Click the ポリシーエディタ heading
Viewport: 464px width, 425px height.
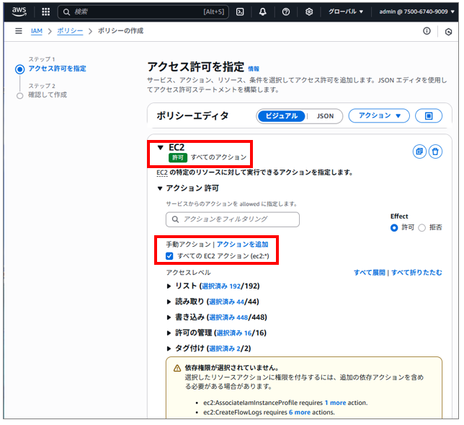pyautogui.click(x=192, y=116)
